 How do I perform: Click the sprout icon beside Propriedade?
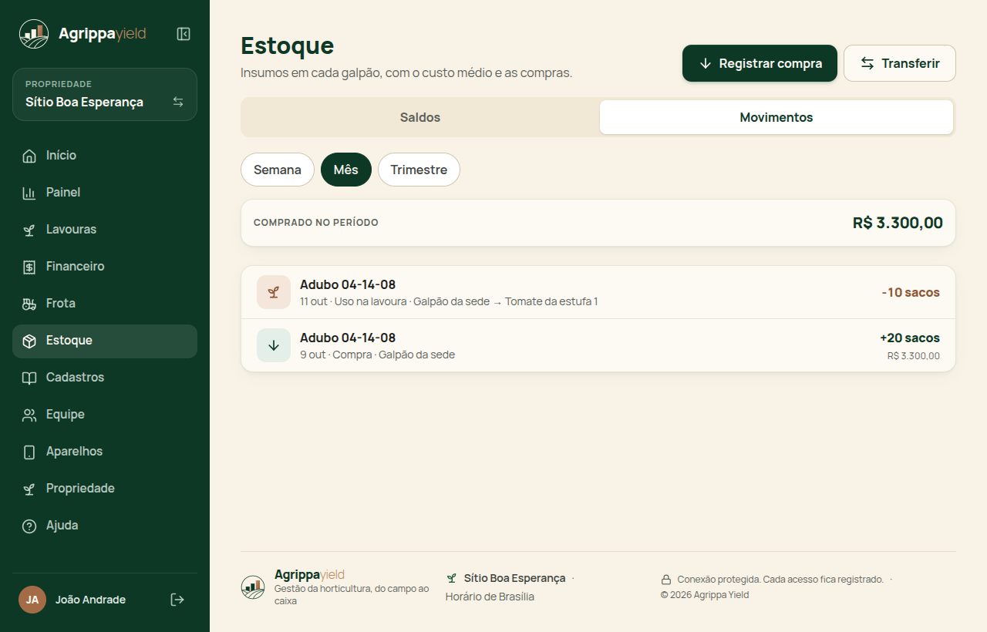pos(29,489)
